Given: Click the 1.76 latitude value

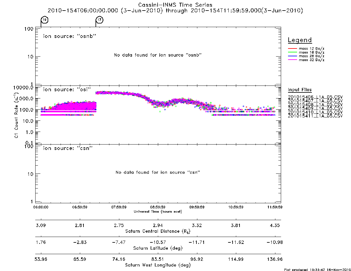Looking at the screenshot, I should [x=41, y=242].
